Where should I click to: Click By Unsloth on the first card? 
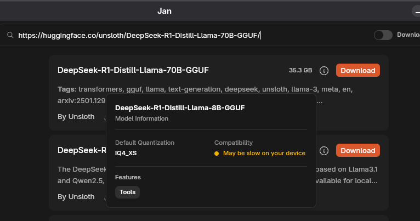click(x=76, y=117)
